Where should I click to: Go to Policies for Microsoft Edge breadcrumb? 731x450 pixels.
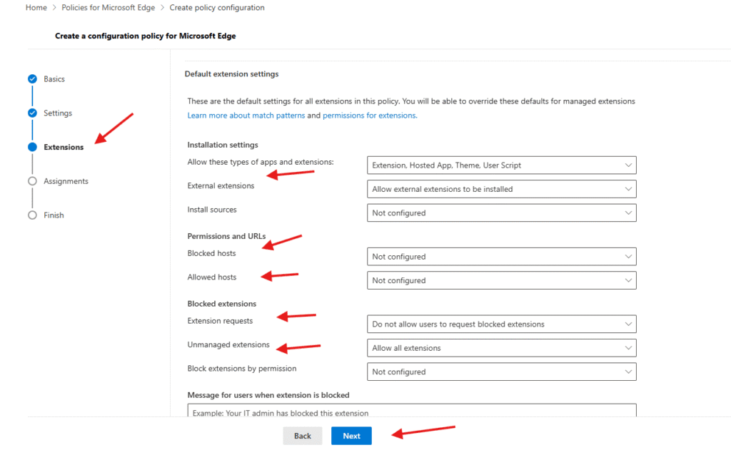(109, 8)
